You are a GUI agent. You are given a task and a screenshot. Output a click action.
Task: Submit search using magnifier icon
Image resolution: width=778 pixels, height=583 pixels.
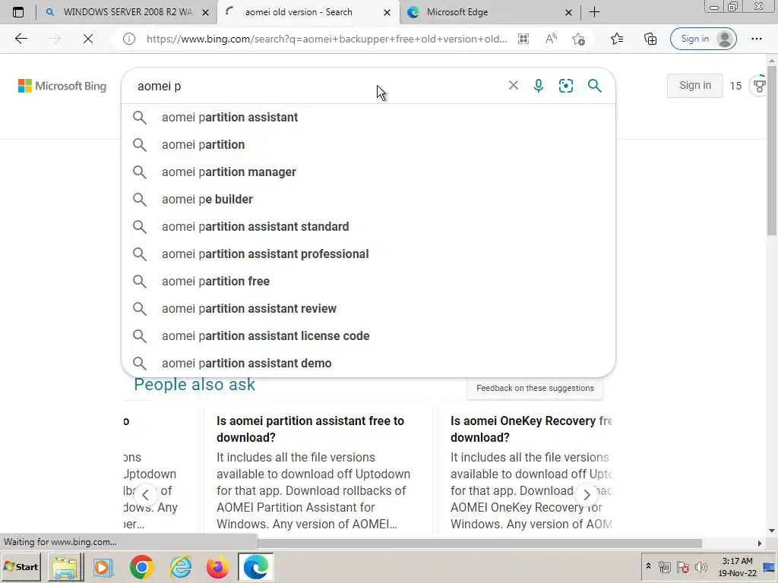tap(594, 86)
